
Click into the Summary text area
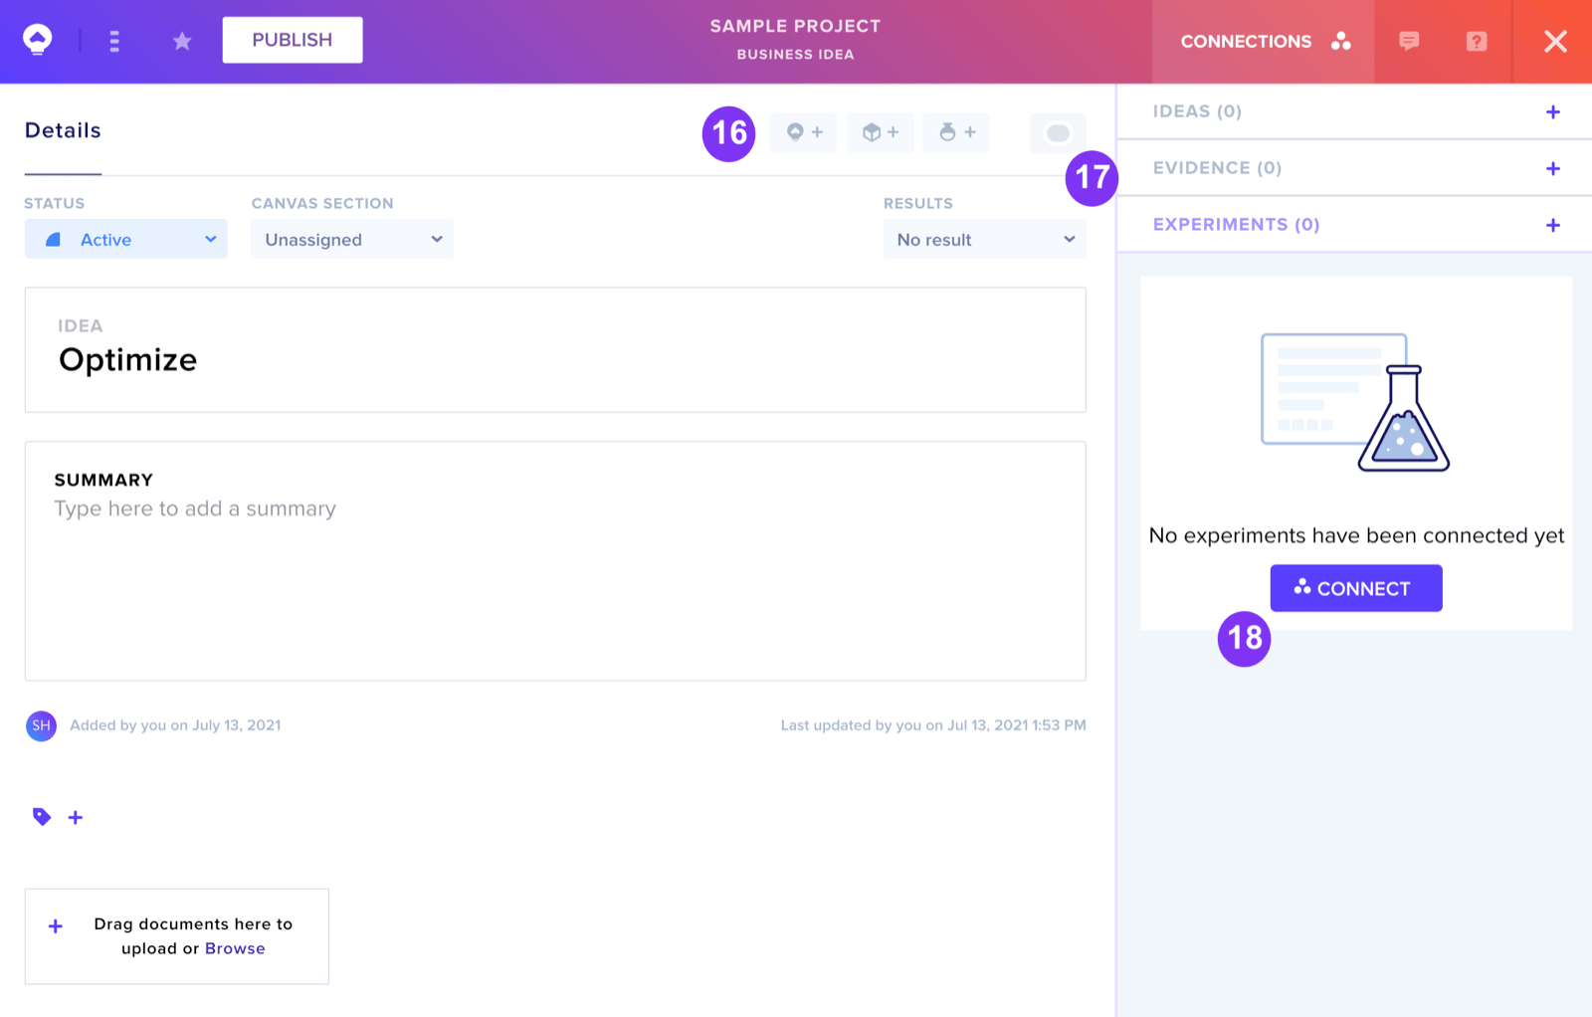tap(555, 561)
